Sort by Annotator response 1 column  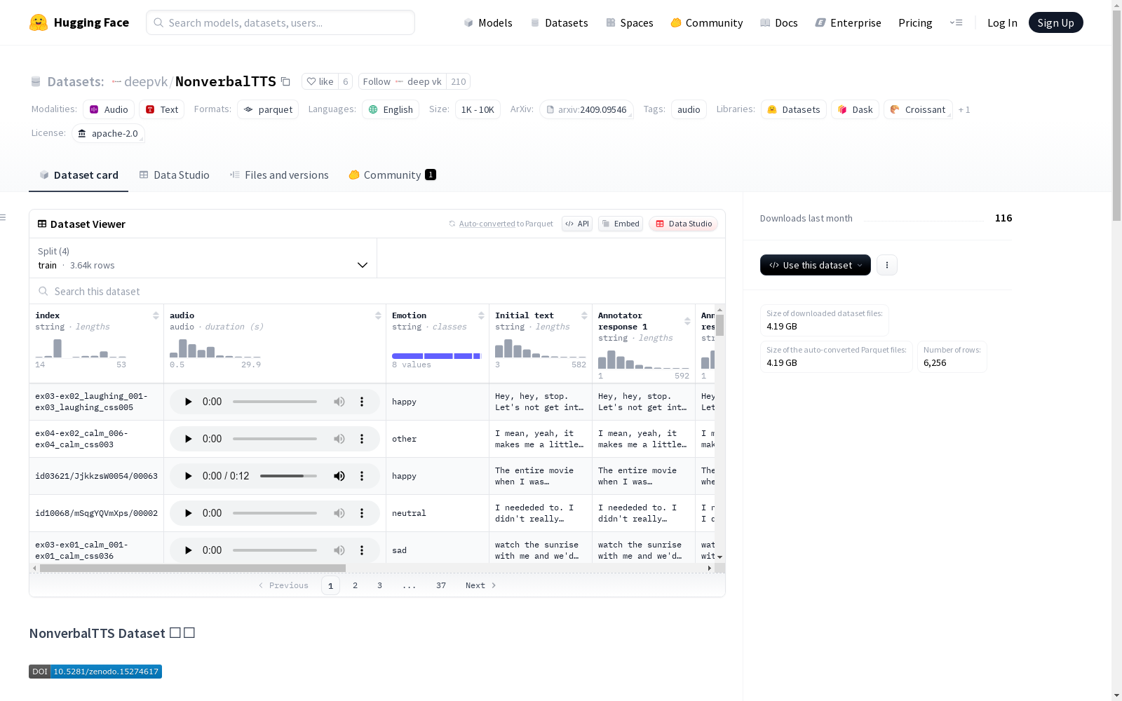coord(687,321)
